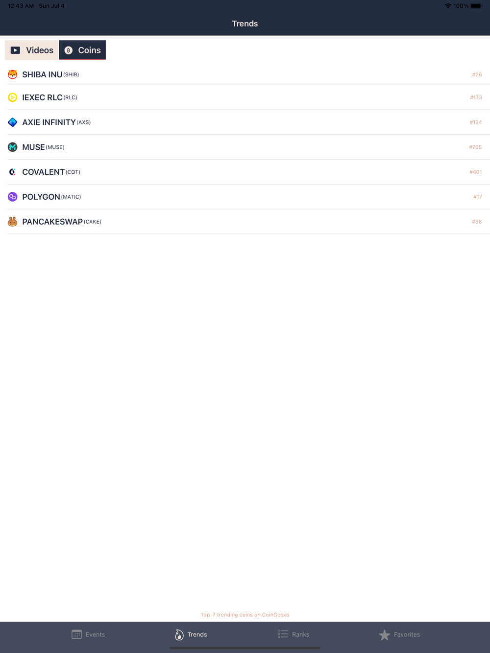This screenshot has height=653, width=490.
Task: Tap the Covalent CQT logo icon
Action: [x=13, y=172]
